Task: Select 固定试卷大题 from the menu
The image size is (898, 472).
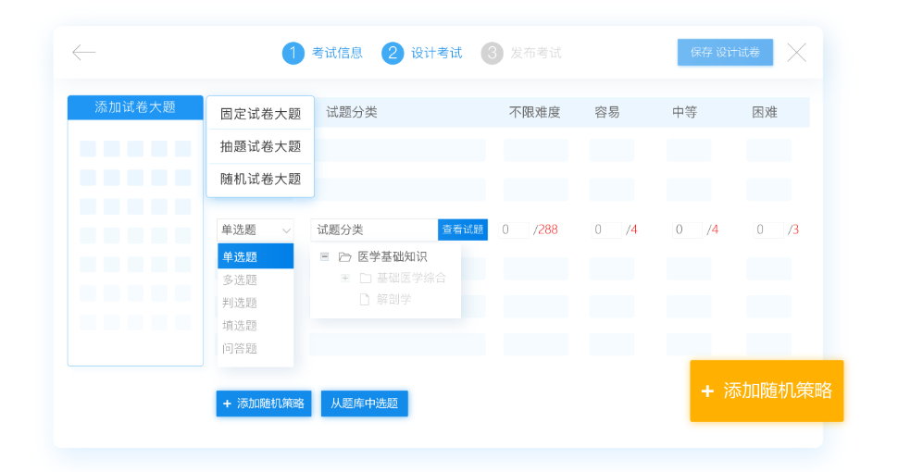Action: tap(260, 114)
